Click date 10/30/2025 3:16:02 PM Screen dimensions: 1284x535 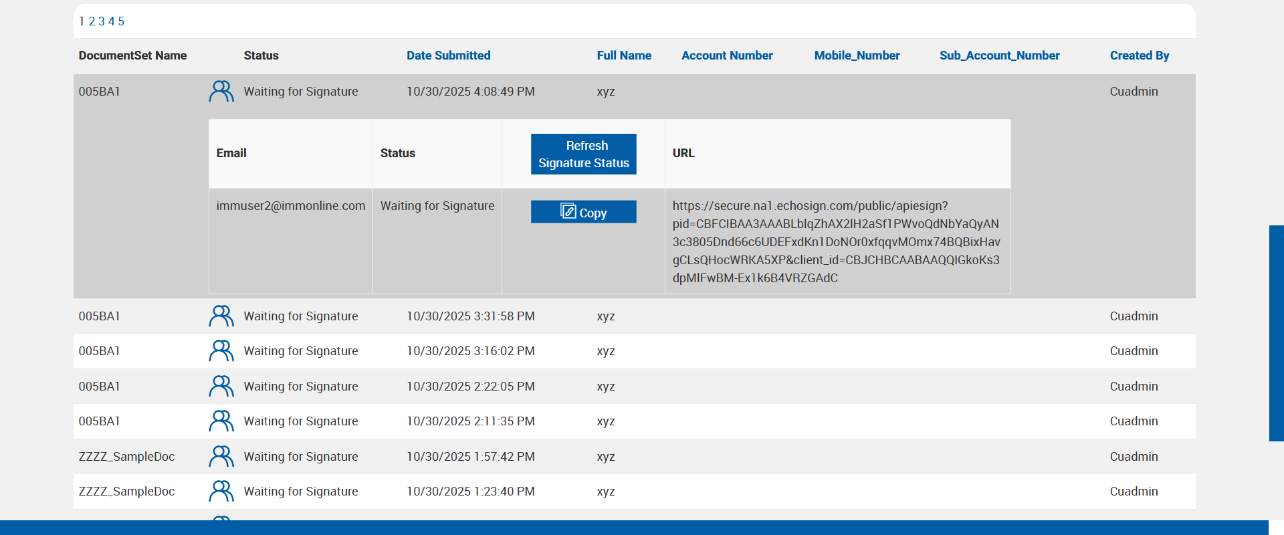click(x=471, y=351)
